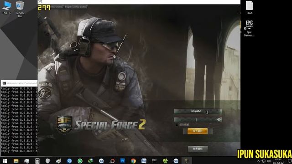Open Google Chrome from taskbar
The image size is (292, 164).
(133, 161)
